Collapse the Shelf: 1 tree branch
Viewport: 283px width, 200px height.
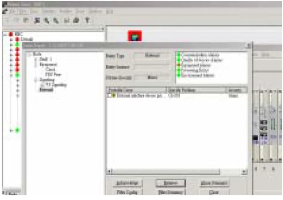(x=36, y=59)
